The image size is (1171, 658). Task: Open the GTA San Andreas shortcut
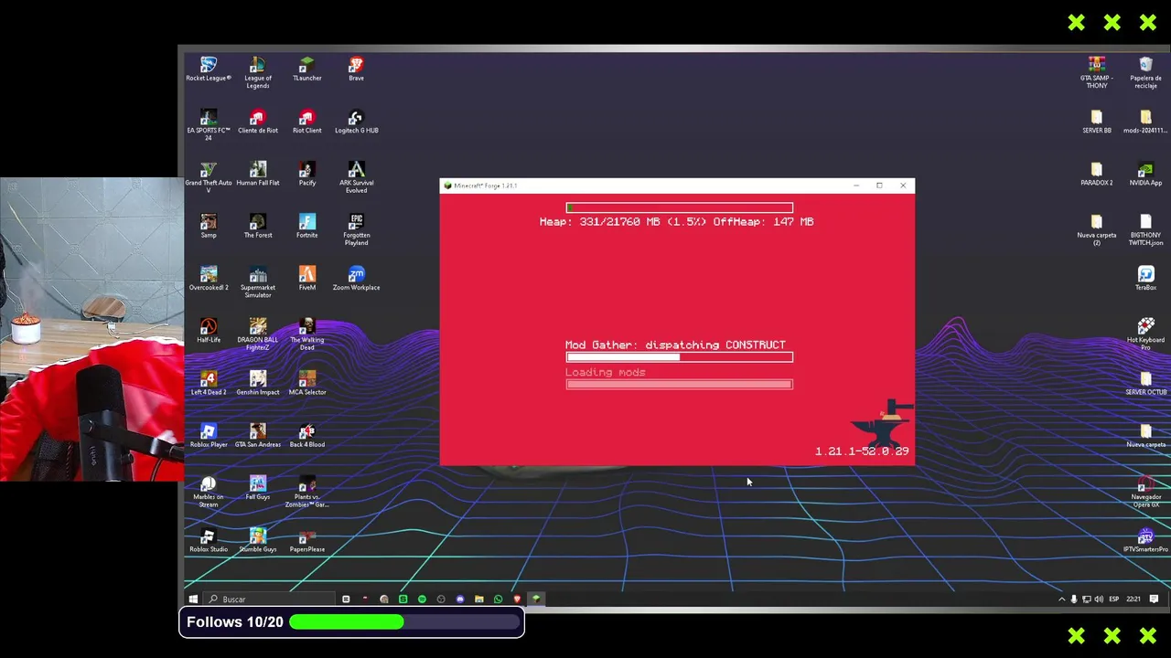coord(258,435)
